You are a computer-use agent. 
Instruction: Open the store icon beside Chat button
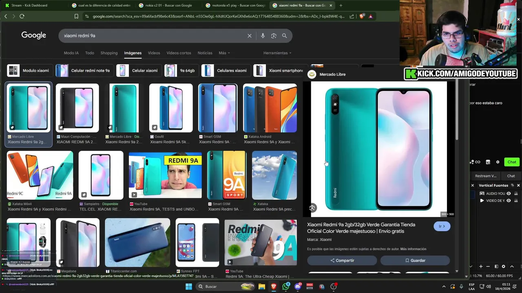[x=488, y=162]
